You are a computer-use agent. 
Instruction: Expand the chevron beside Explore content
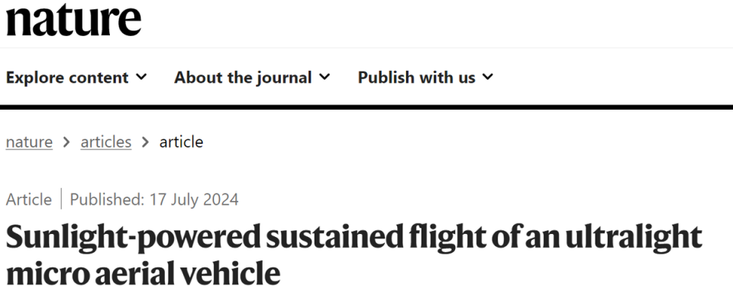[x=141, y=78]
